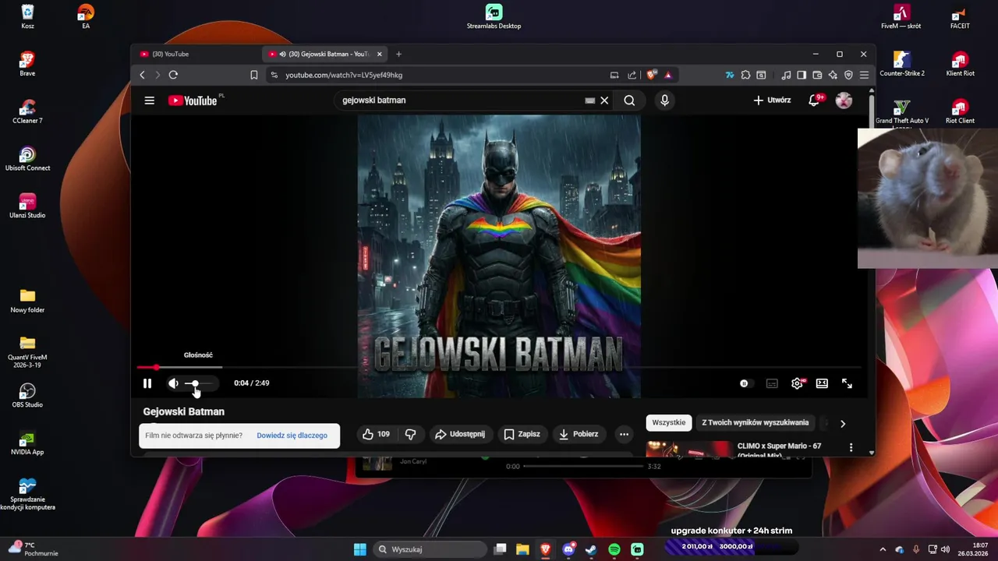Open the 'Nowy folder' desktop folder
Screen dimensions: 998x561
(x=27, y=300)
